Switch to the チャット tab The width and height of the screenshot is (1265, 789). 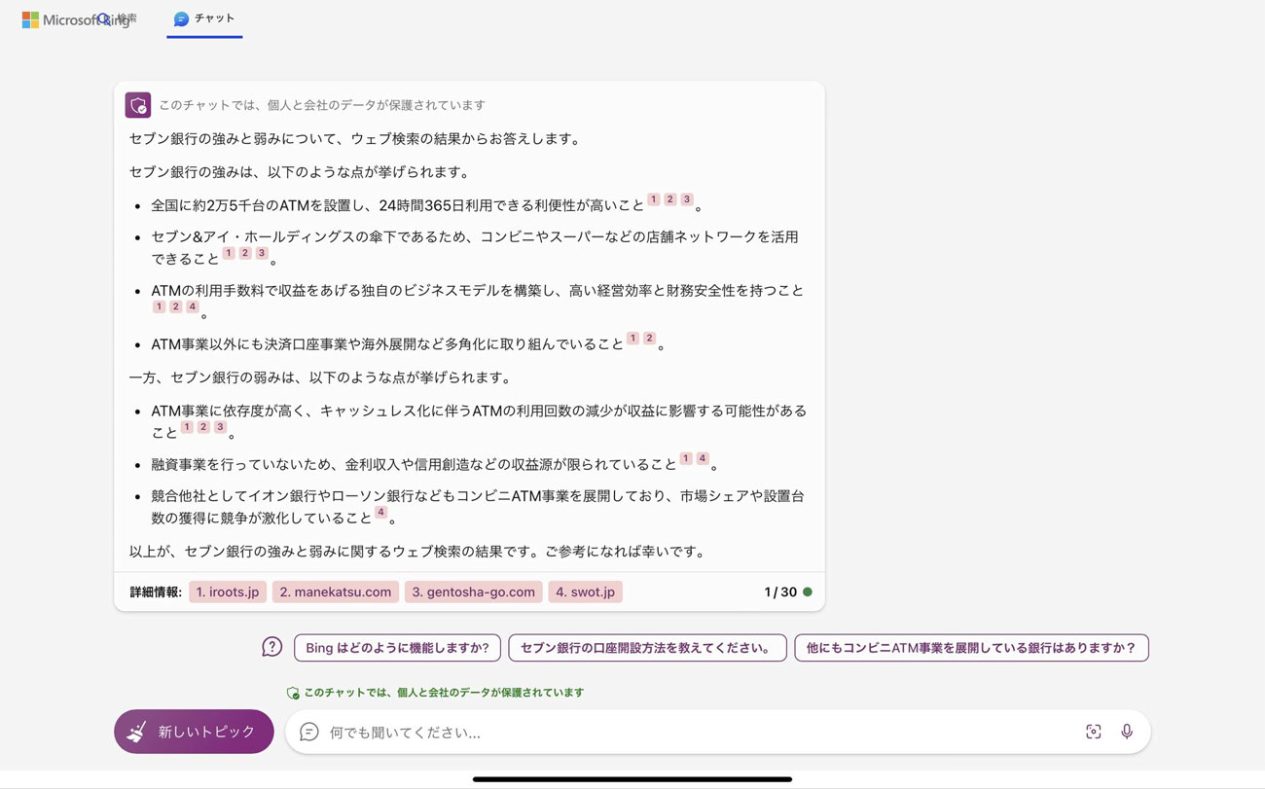click(204, 18)
